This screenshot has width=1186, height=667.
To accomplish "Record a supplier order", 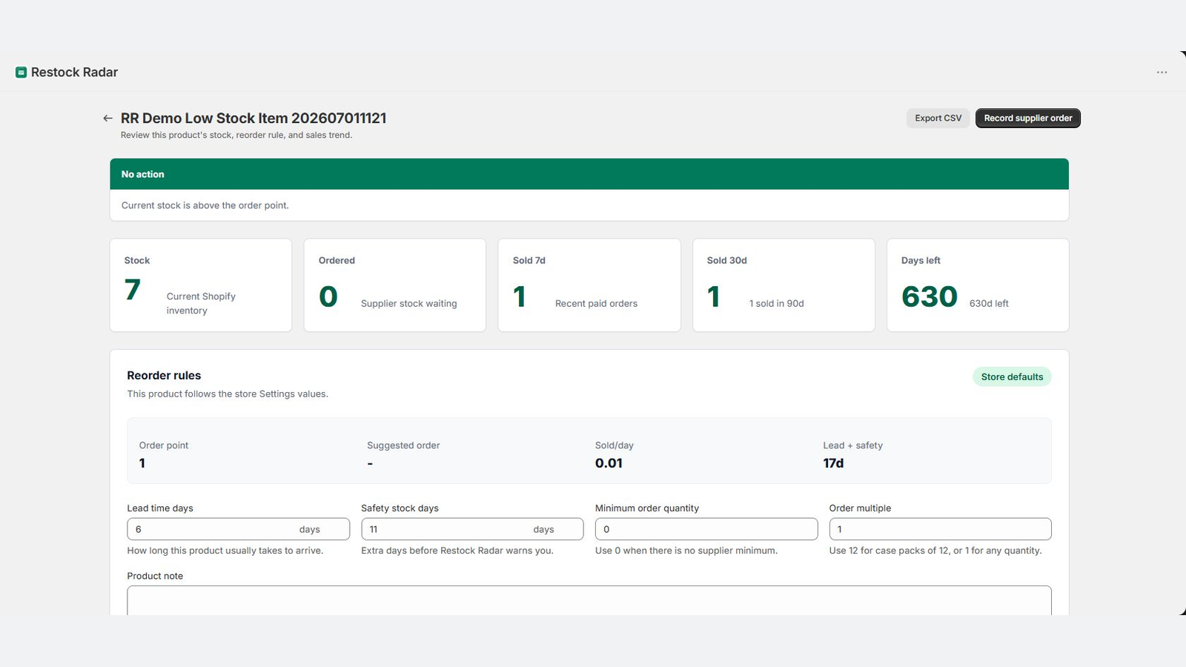I will pos(1027,118).
